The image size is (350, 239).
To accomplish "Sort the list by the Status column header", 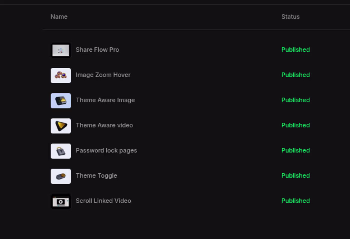I will tap(290, 17).
